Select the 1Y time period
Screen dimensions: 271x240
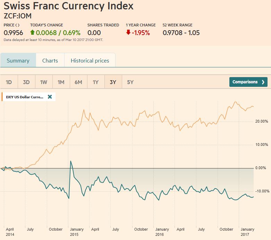point(96,82)
